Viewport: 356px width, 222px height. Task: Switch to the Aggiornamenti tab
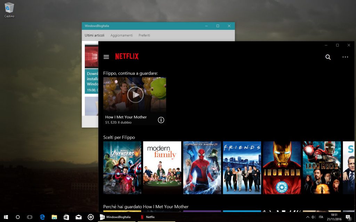pyautogui.click(x=121, y=35)
